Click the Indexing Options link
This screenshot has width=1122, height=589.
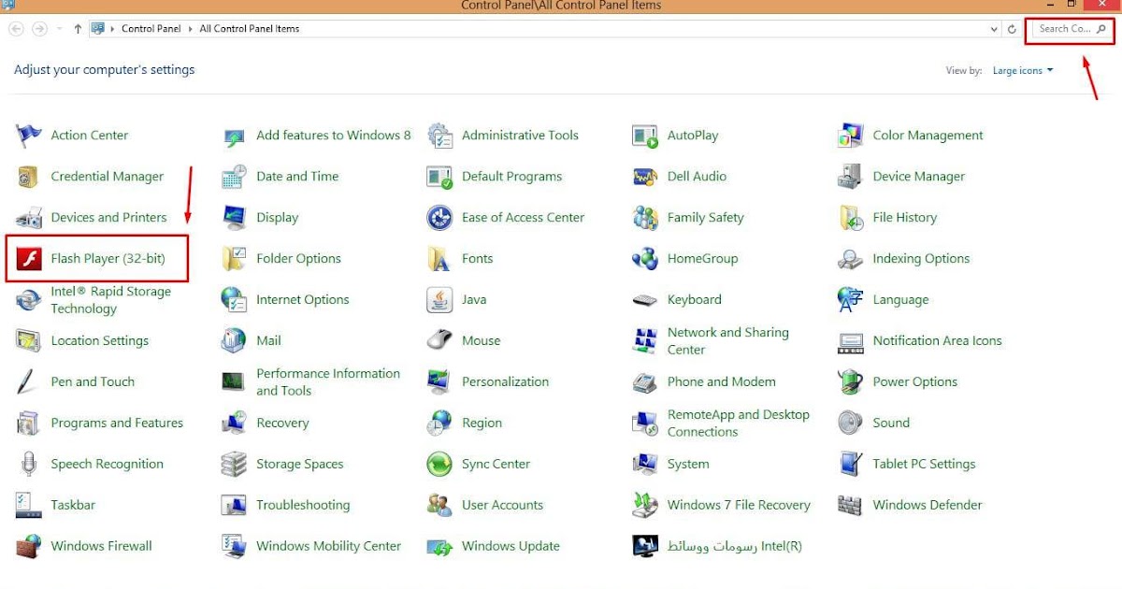921,259
